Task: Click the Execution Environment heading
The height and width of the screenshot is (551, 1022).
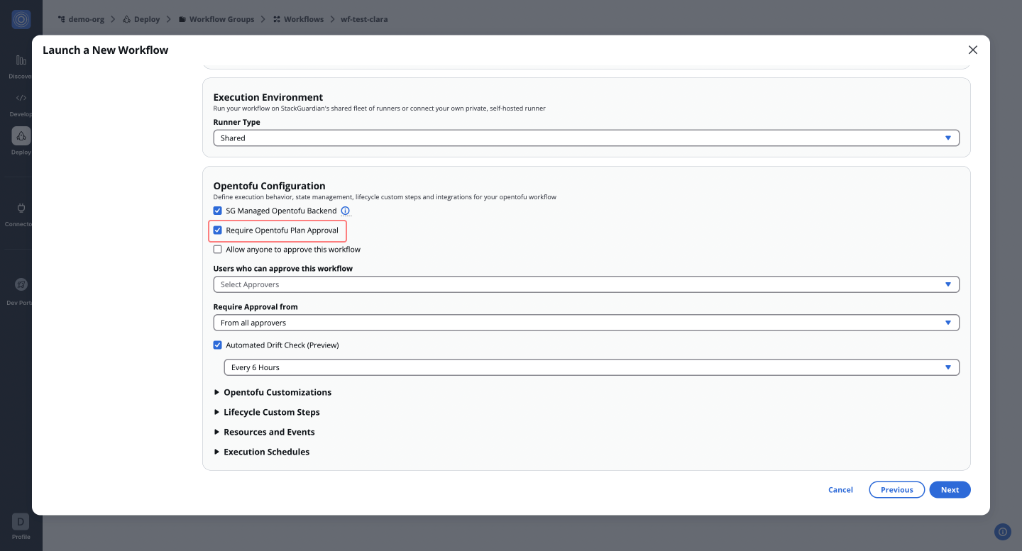Action: pyautogui.click(x=268, y=97)
